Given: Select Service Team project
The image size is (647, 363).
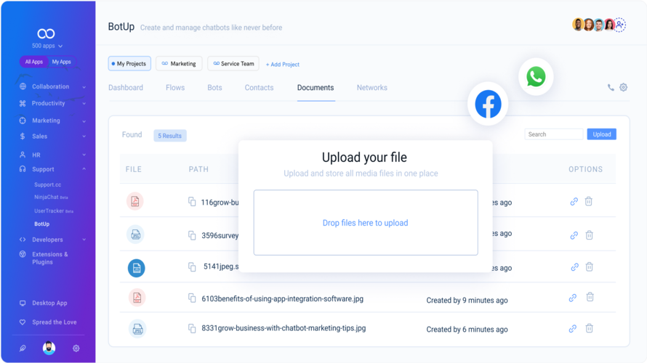Looking at the screenshot, I should (233, 63).
